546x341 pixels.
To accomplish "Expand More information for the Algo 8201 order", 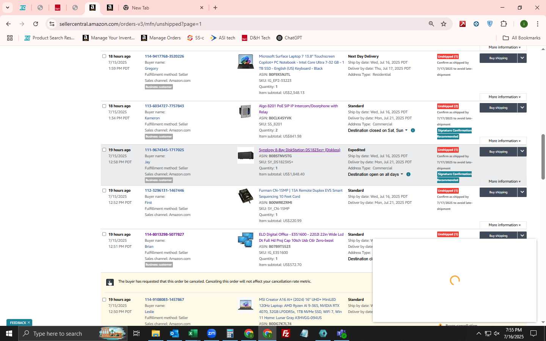I will 503,141.
